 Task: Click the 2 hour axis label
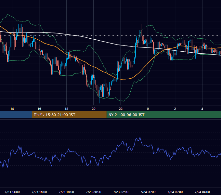[x=175, y=109]
